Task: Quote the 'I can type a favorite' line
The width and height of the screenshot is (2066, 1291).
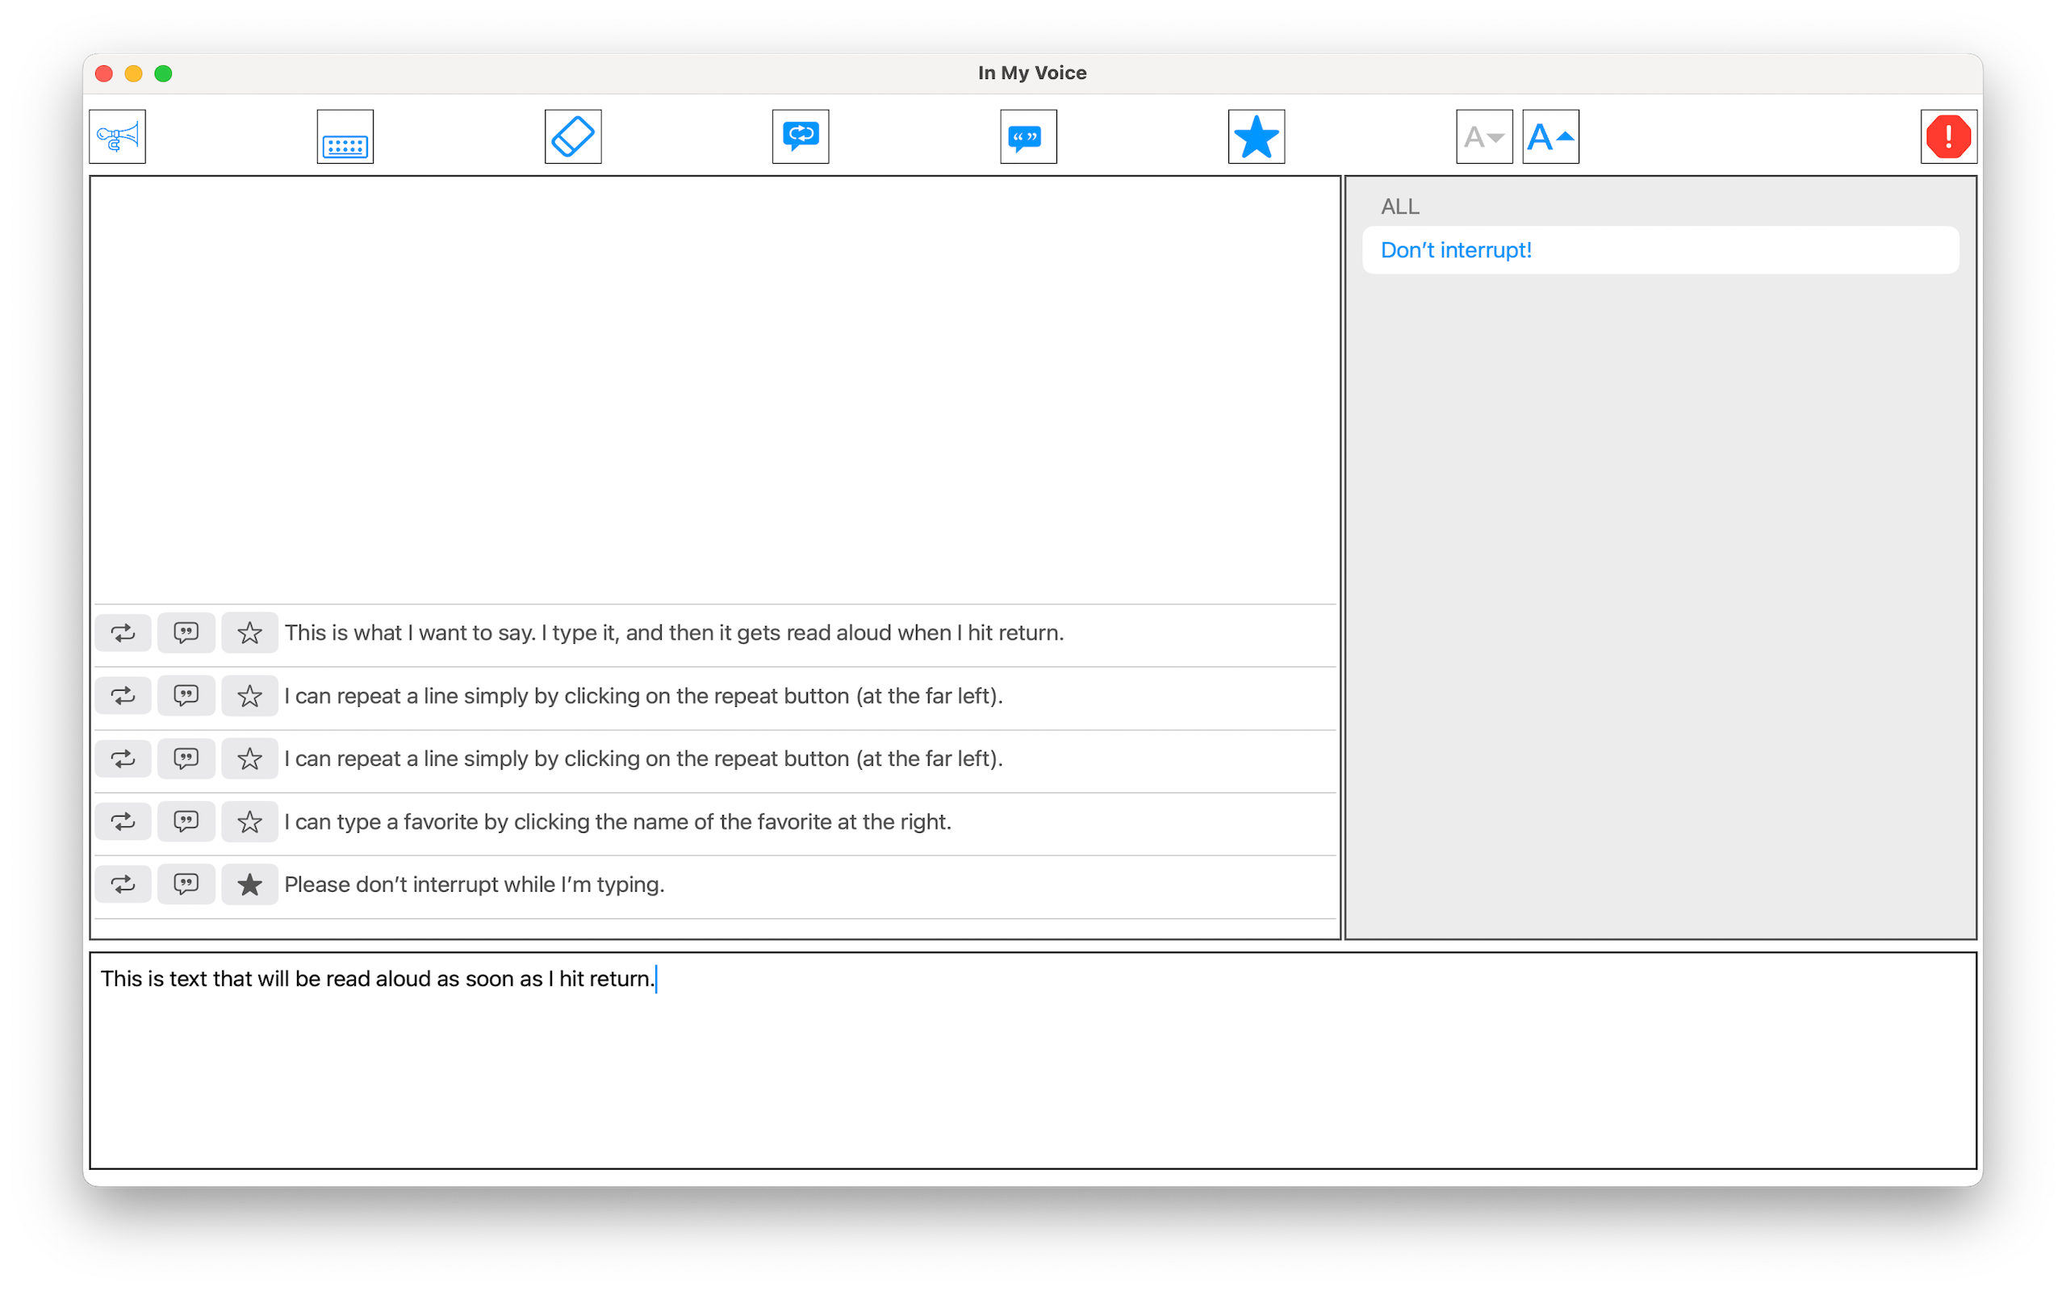Action: pos(186,822)
